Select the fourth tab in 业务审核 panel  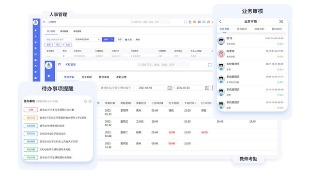point(277,29)
